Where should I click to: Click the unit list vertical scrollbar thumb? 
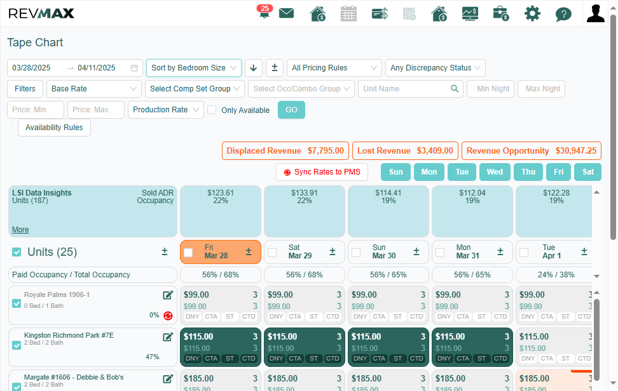pos(597,340)
